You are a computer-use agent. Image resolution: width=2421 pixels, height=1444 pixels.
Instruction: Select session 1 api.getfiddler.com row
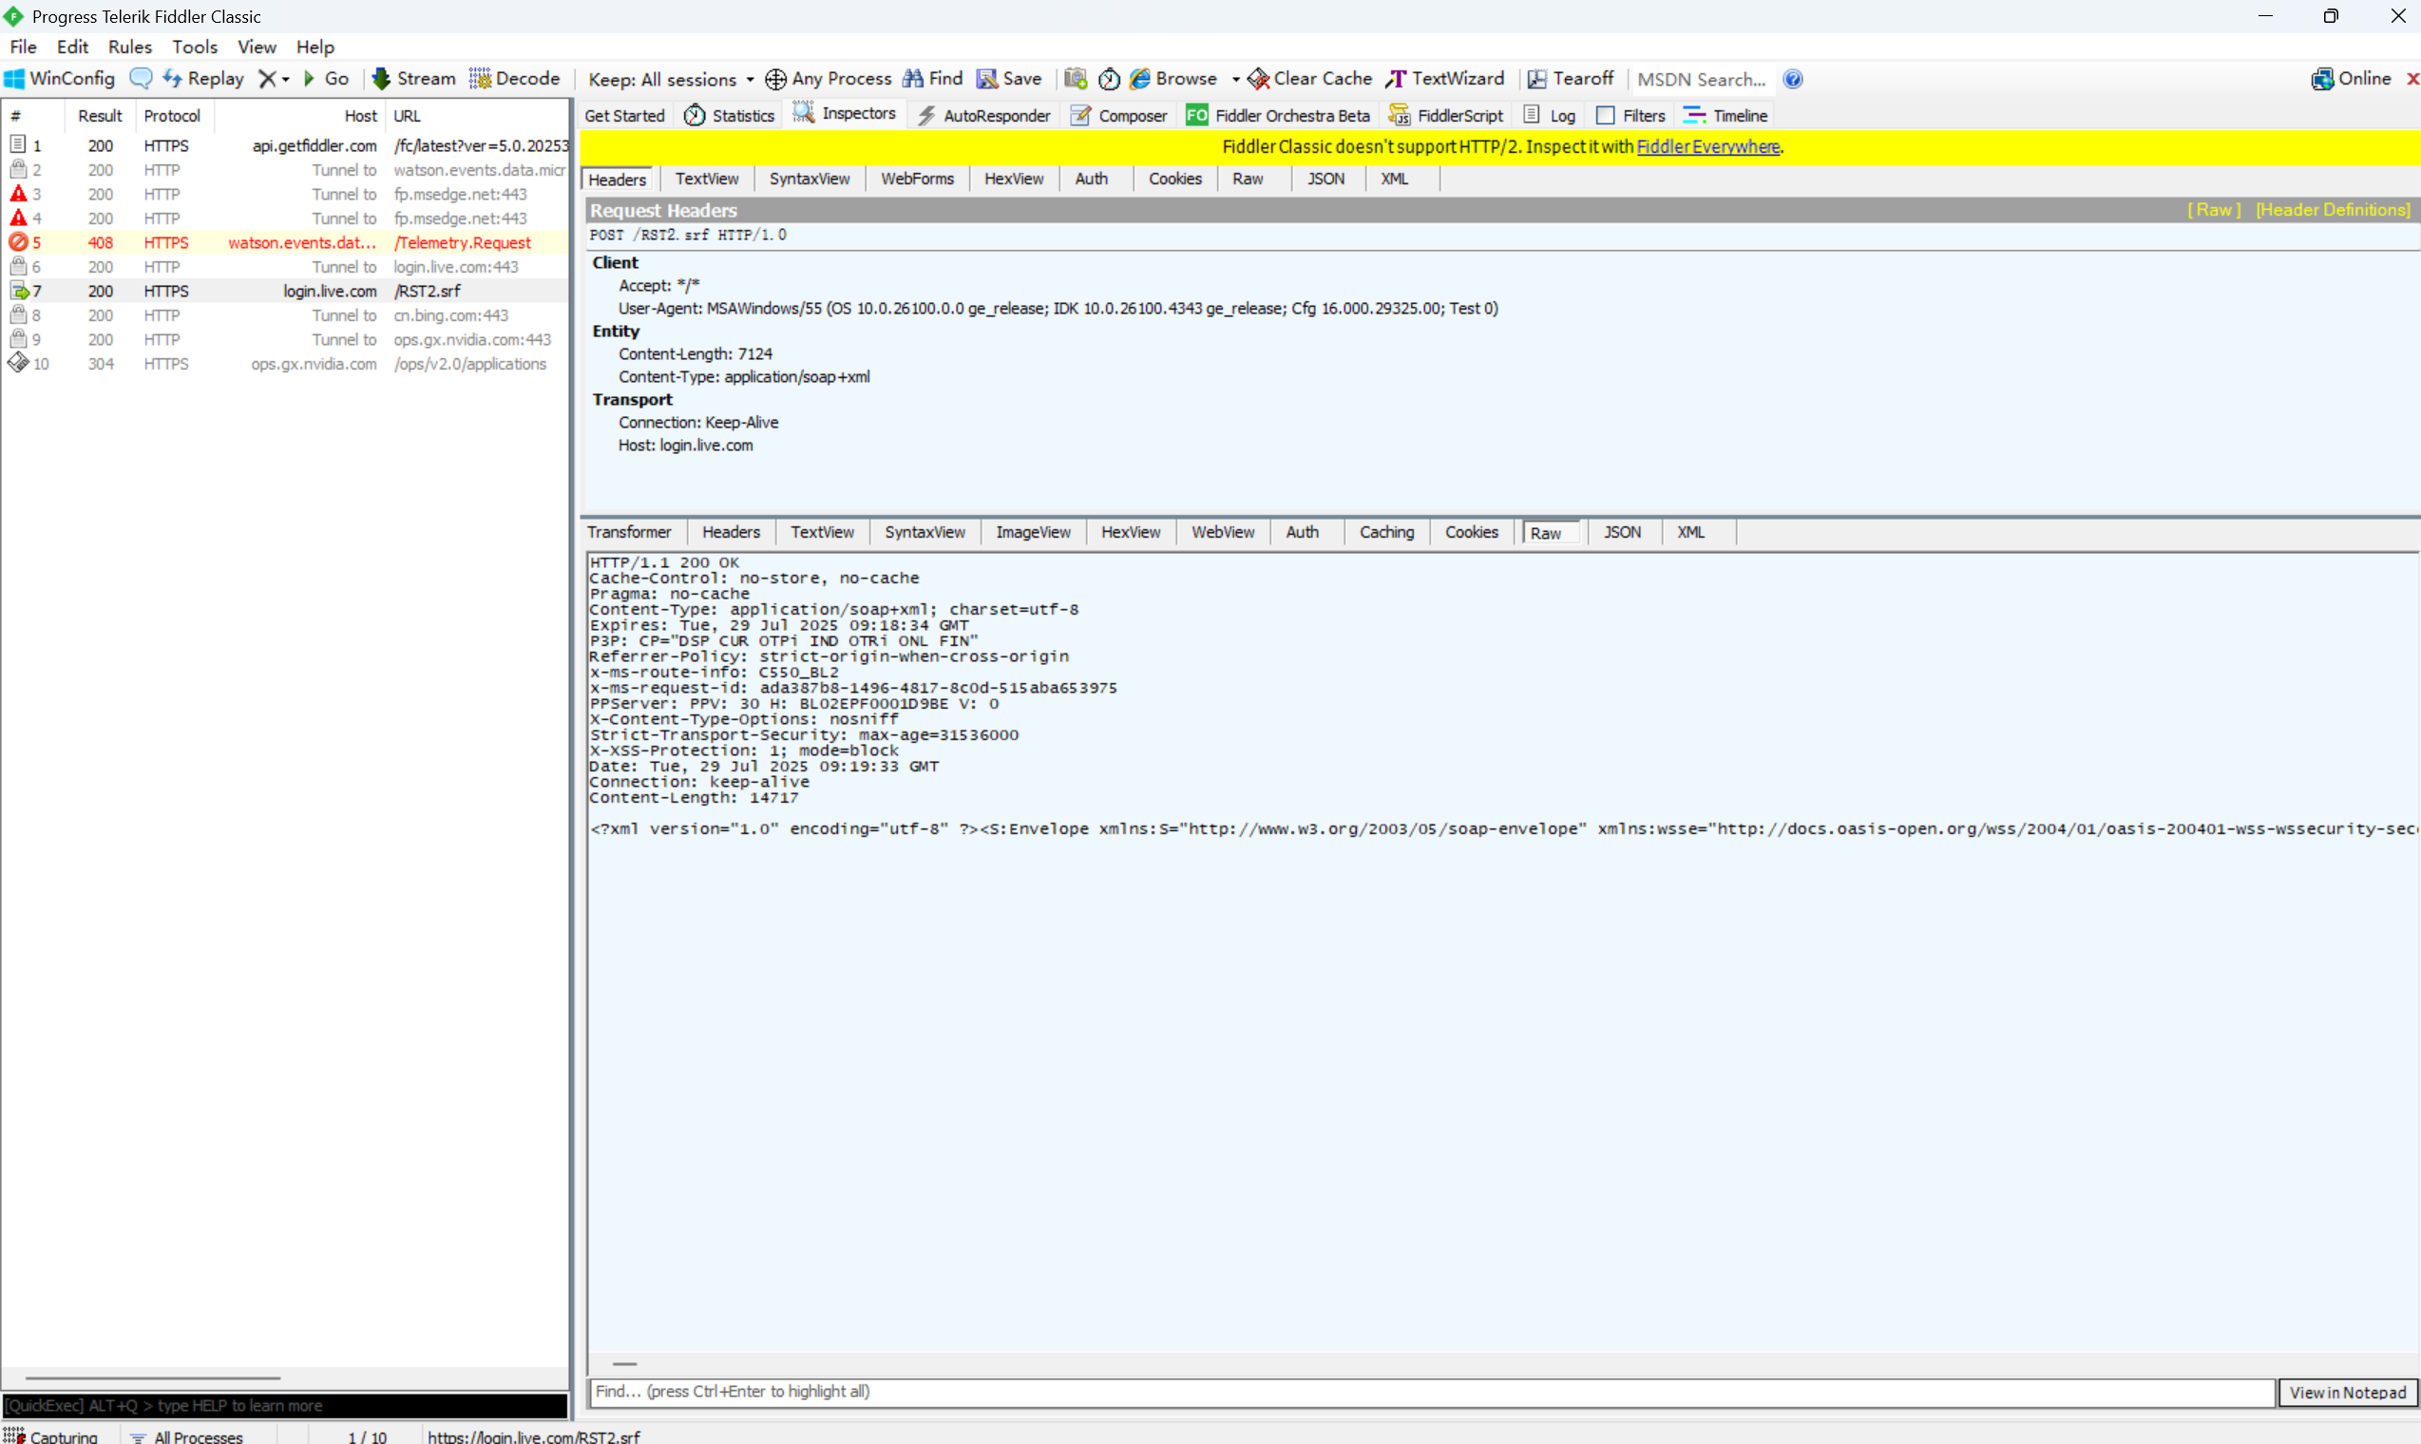(285, 146)
